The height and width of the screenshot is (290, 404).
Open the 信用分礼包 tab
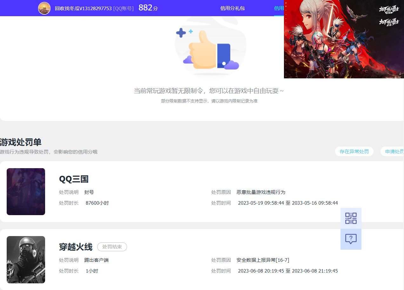click(232, 8)
